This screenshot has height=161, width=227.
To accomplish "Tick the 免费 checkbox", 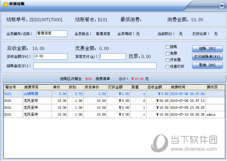I will click(167, 53).
